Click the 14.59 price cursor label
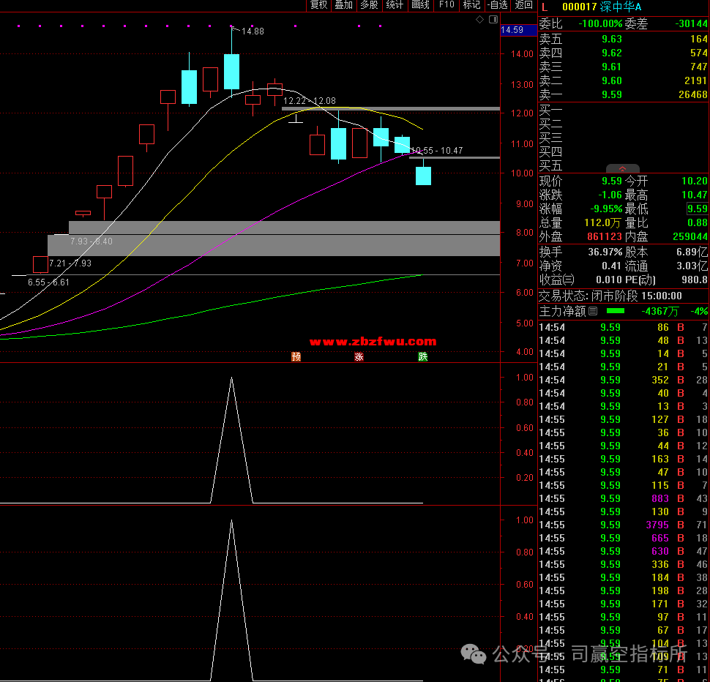 pos(518,30)
